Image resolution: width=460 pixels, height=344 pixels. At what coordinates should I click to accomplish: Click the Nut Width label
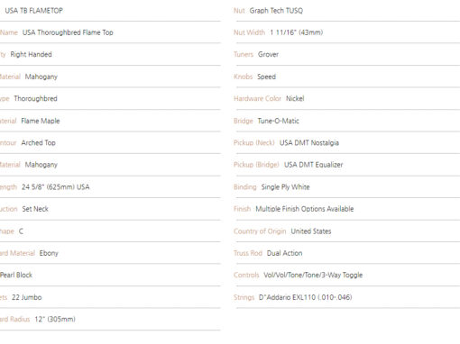point(249,32)
